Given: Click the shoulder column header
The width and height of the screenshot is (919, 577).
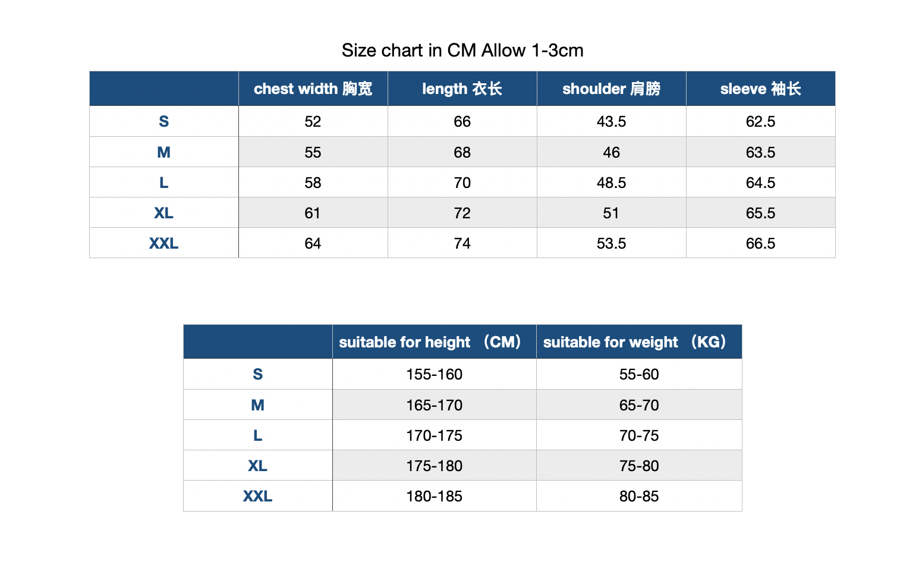Looking at the screenshot, I should (x=611, y=89).
